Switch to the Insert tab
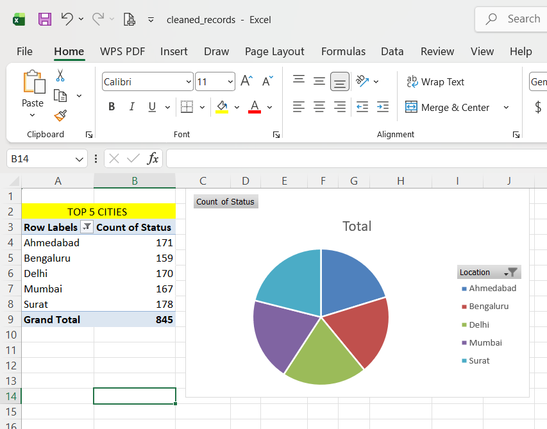The image size is (547, 429). (x=174, y=51)
